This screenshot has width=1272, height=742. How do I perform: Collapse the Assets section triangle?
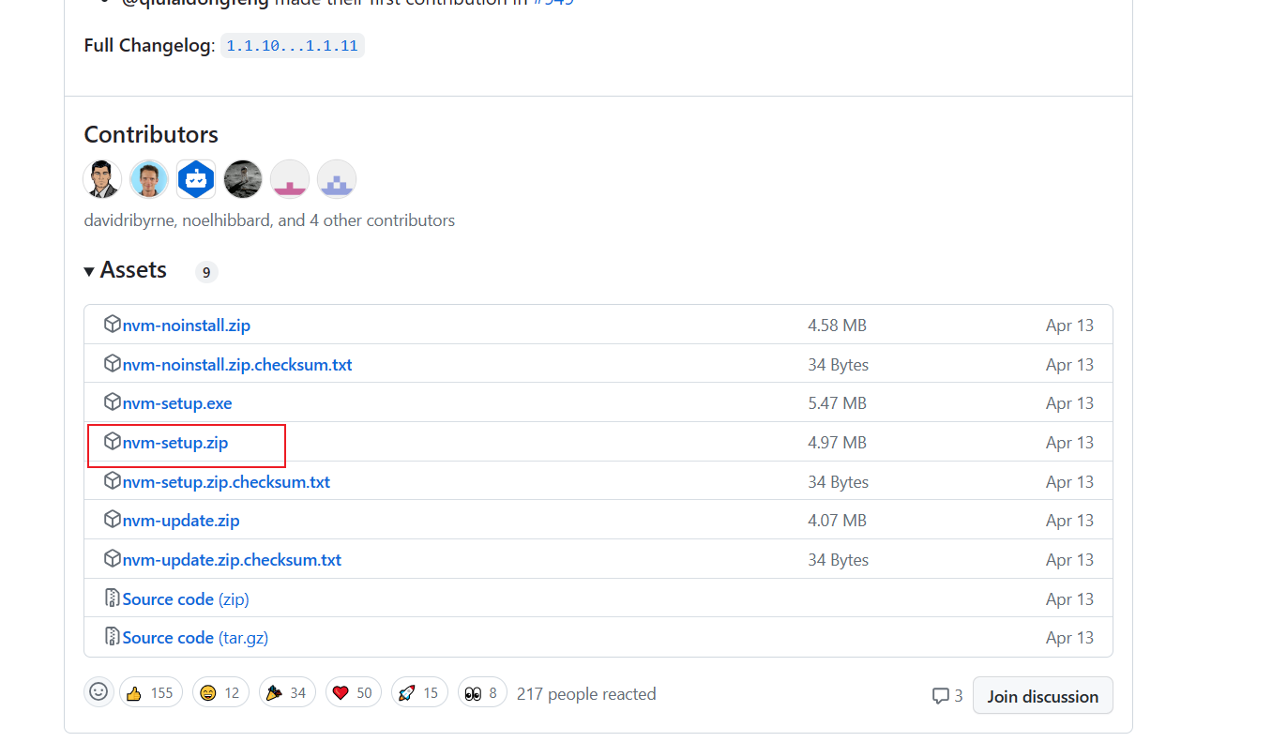(89, 271)
